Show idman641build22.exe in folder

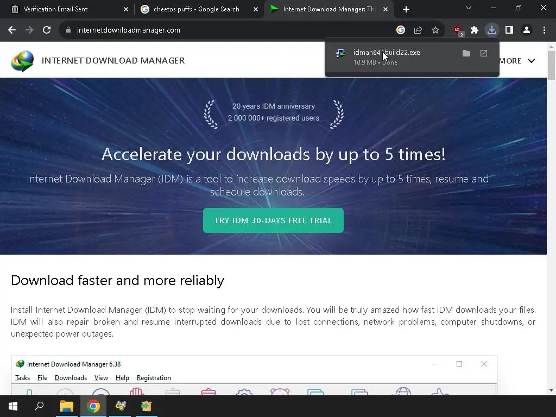point(466,53)
